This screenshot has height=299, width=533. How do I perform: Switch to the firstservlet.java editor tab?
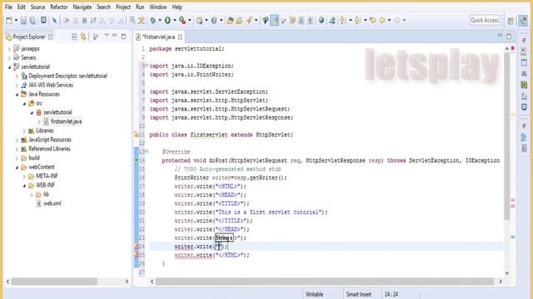(158, 37)
